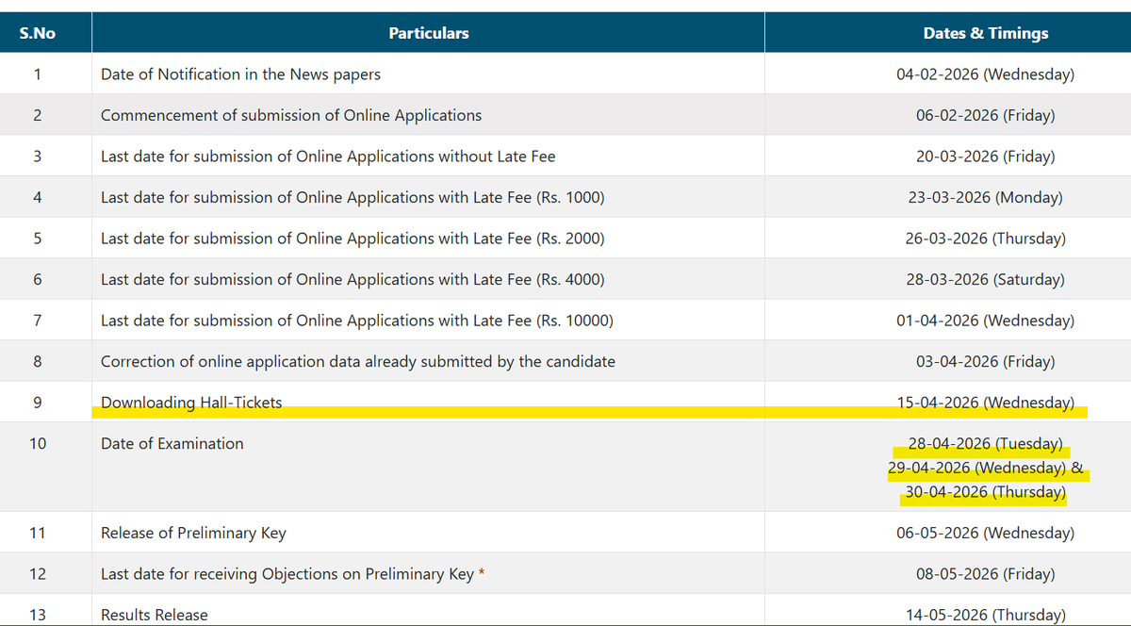Click the Release of Preliminary Key entry
The height and width of the screenshot is (626, 1131).
pyautogui.click(x=195, y=533)
